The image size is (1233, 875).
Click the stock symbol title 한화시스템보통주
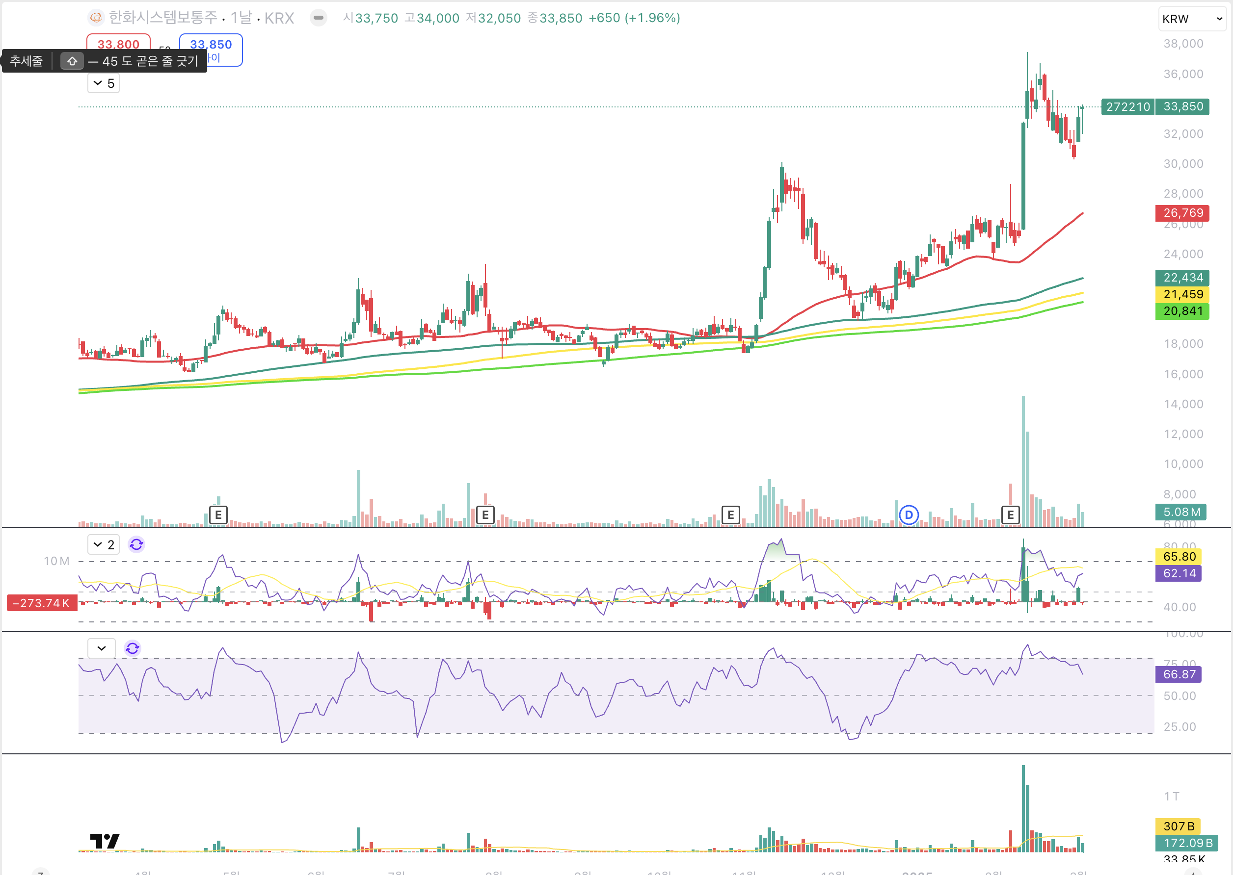click(x=163, y=18)
